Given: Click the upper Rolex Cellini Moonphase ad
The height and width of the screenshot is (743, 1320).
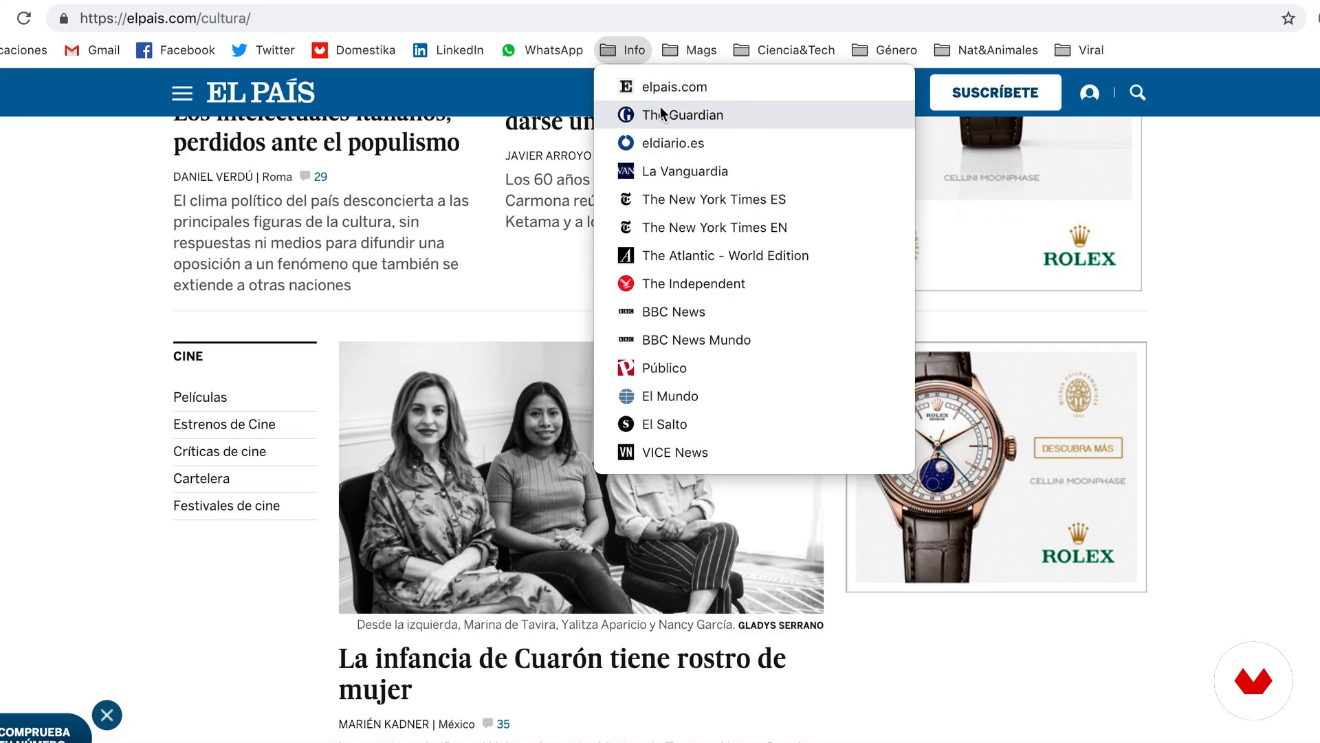Looking at the screenshot, I should [x=1028, y=203].
